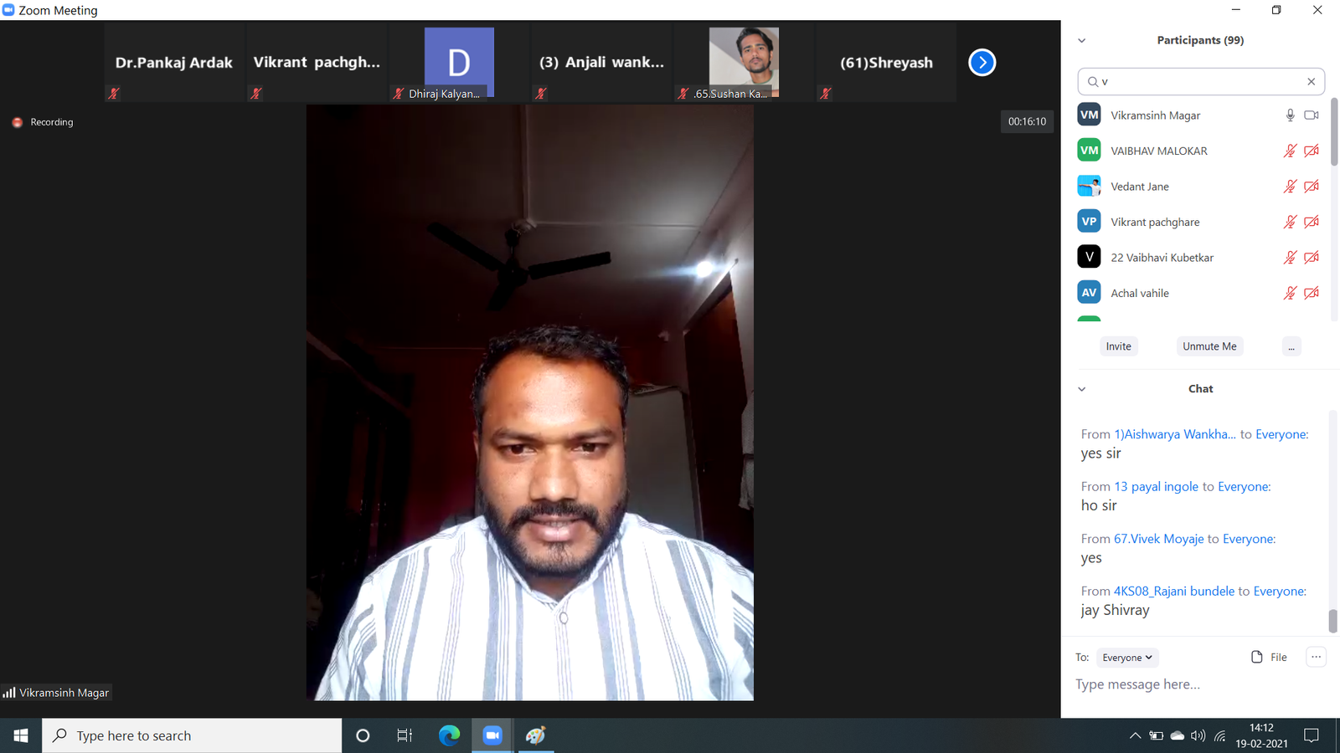Click 22 Vaibhavi Kubetkar's camera-off icon
This screenshot has height=753, width=1340.
pos(1312,258)
